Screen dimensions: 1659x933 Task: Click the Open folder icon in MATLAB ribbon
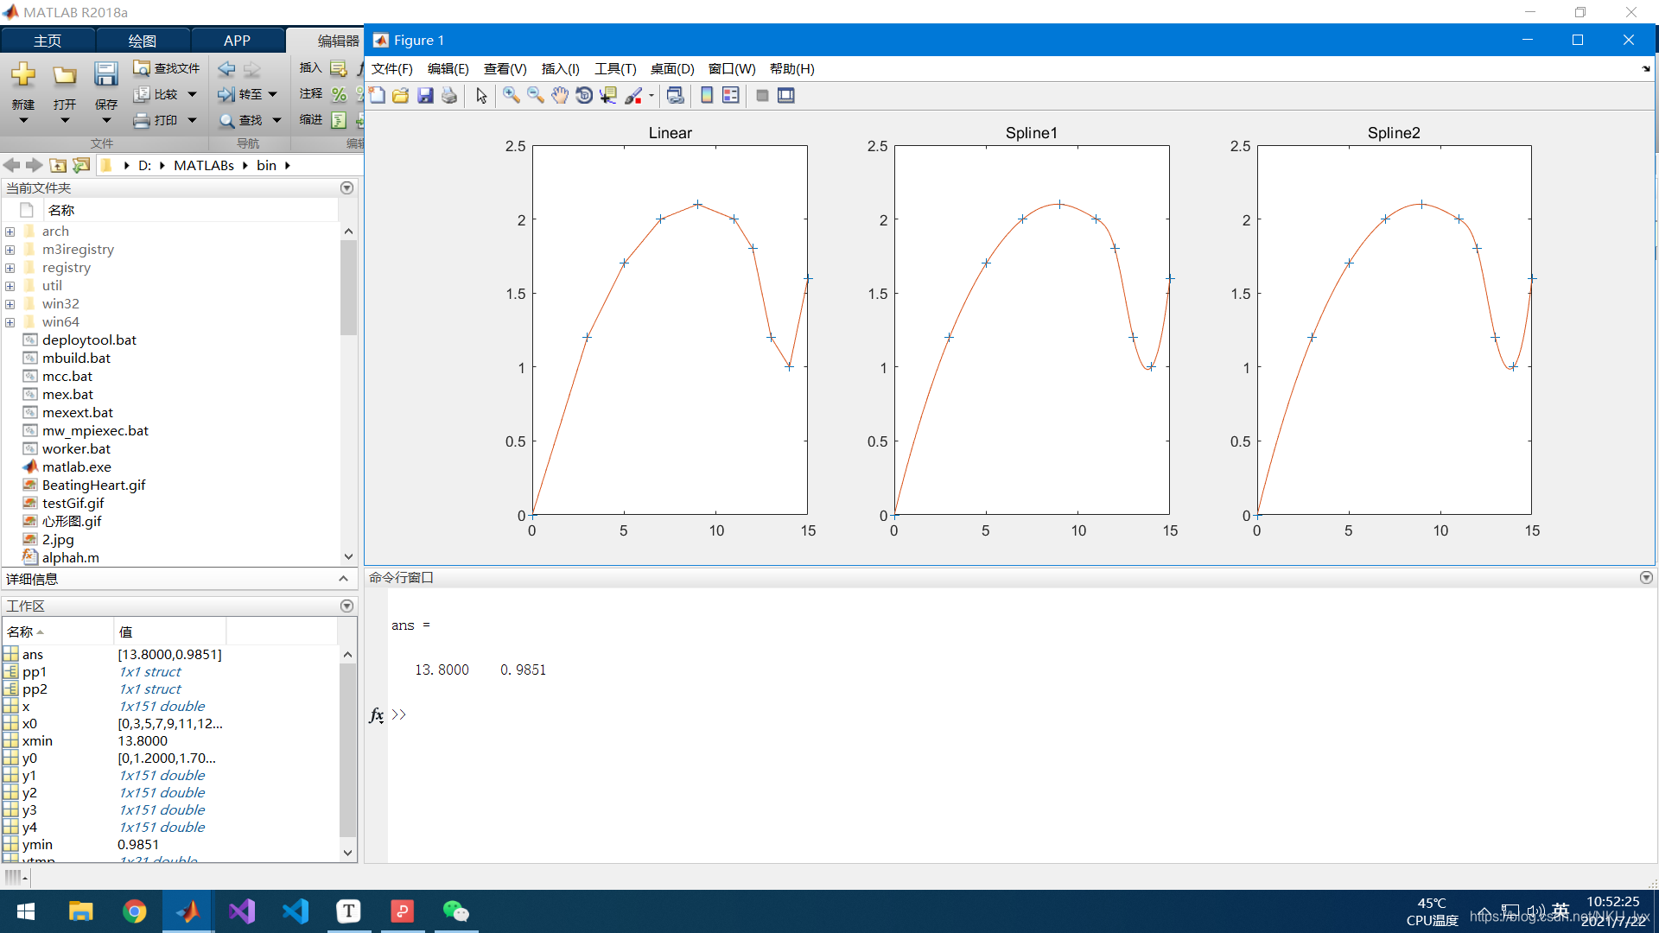[x=65, y=75]
